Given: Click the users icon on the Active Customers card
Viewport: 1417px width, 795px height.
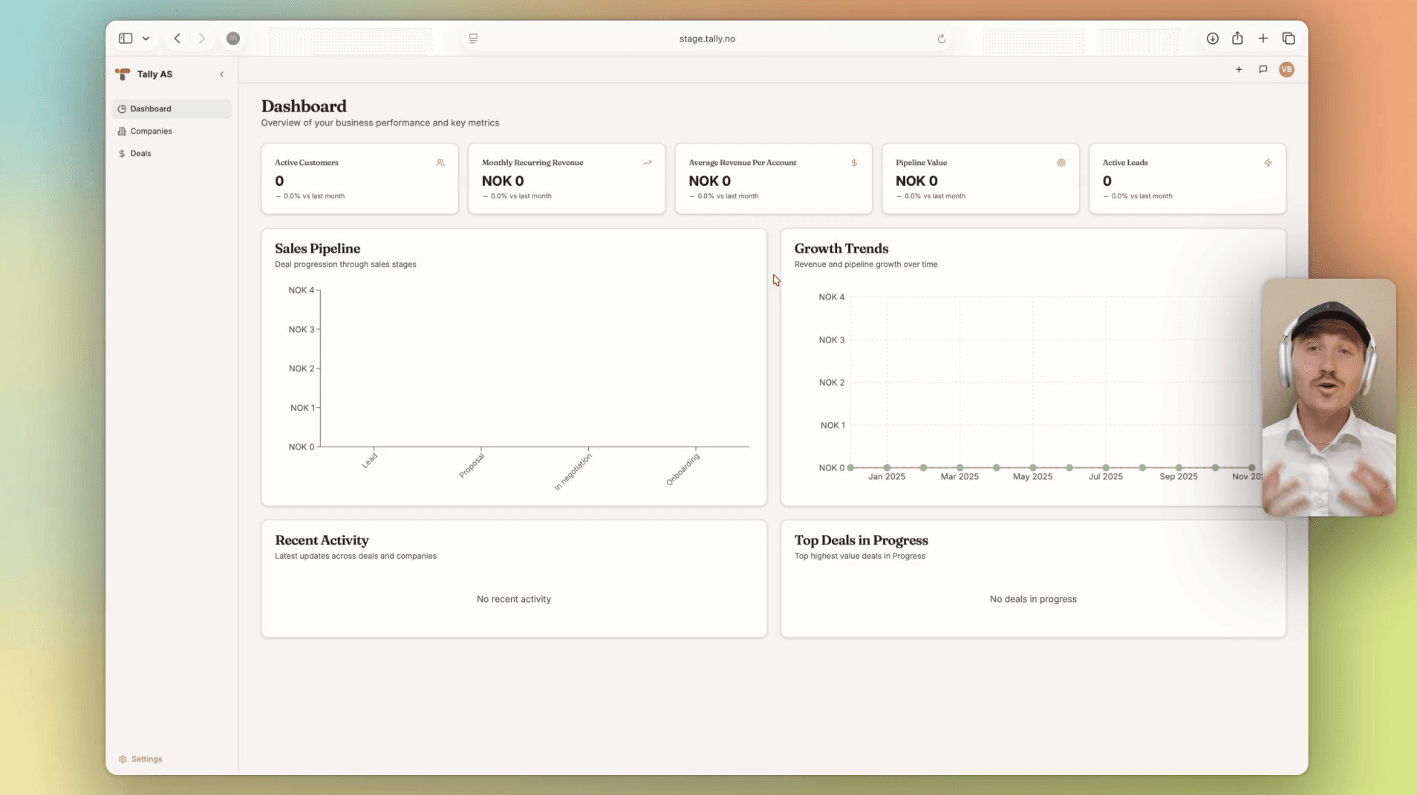Looking at the screenshot, I should (440, 163).
